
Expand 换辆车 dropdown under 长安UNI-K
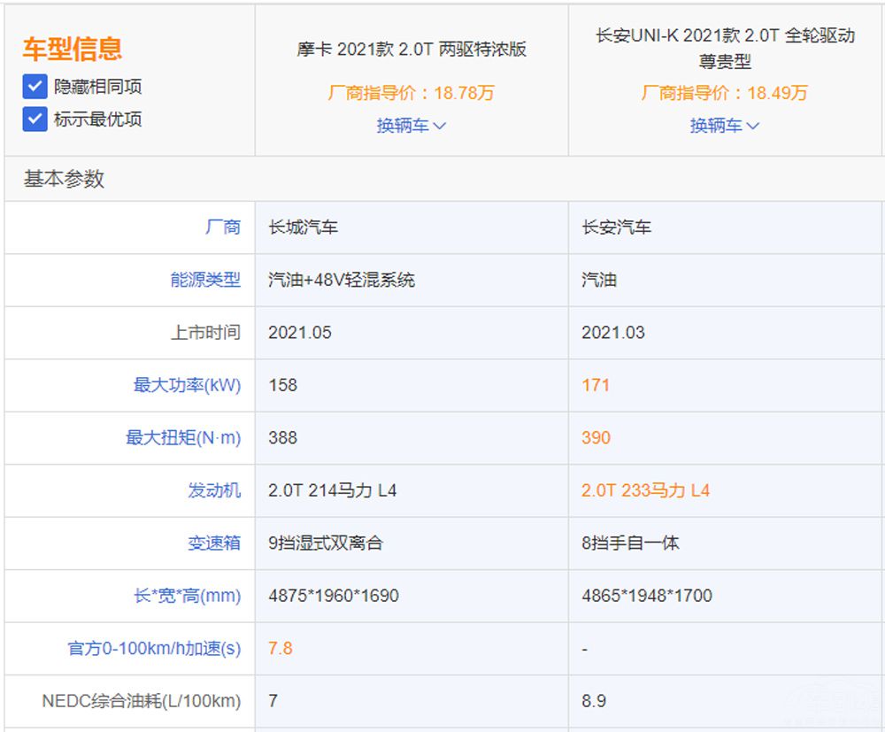[725, 126]
